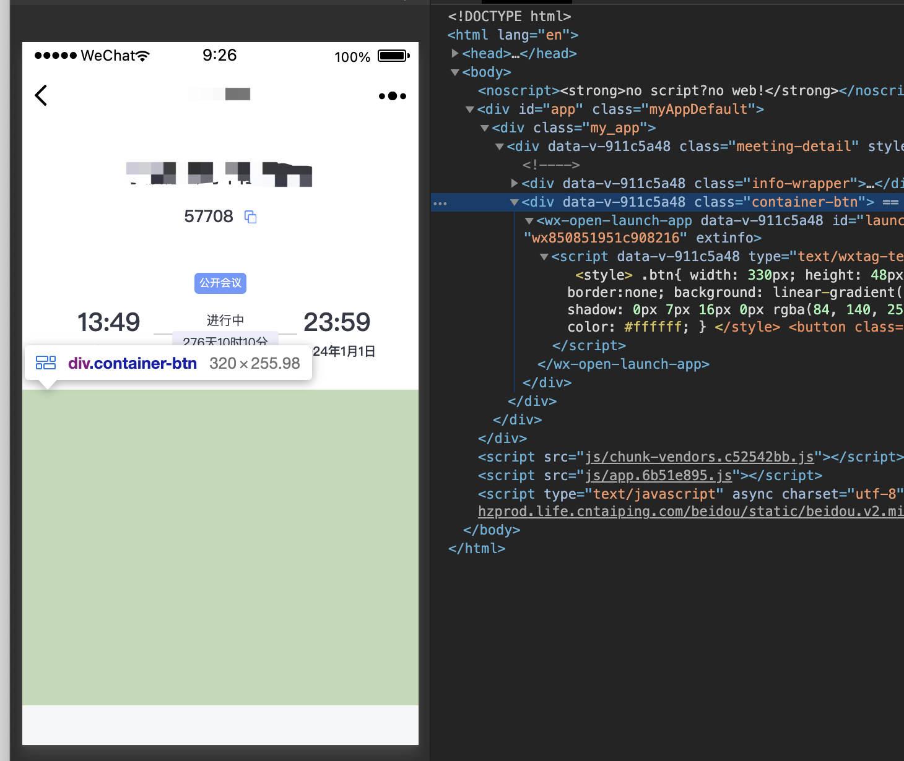Click the 320 × 255.98 dimensions text
The height and width of the screenshot is (761, 904).
point(254,363)
